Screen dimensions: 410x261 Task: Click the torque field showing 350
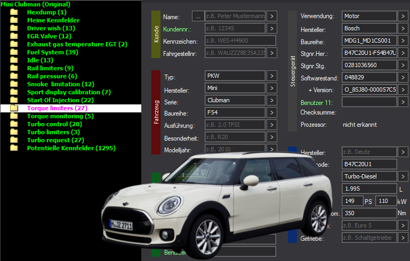369,213
